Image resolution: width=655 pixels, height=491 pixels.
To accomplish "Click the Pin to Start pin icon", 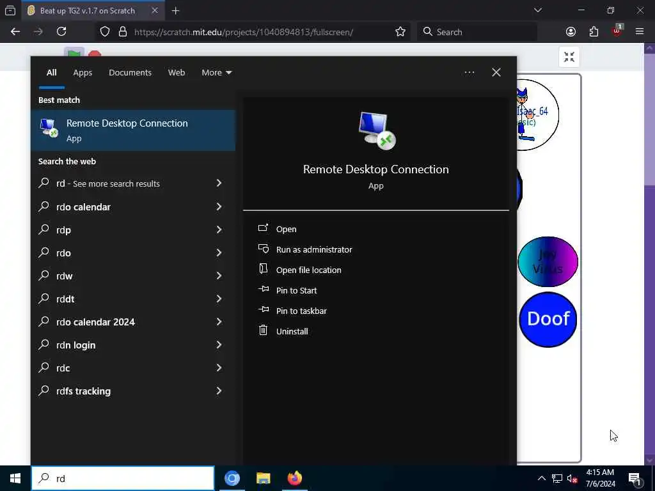I will (x=263, y=289).
